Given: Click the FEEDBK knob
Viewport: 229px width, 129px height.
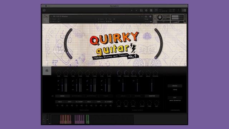Looking at the screenshot, I should pos(126,73).
